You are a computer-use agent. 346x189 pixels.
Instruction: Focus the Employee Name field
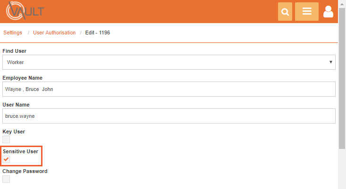(x=169, y=89)
